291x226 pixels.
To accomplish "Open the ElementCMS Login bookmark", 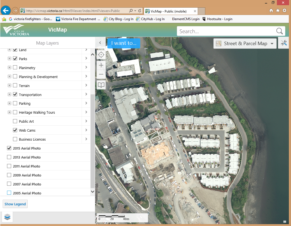I will (186, 19).
